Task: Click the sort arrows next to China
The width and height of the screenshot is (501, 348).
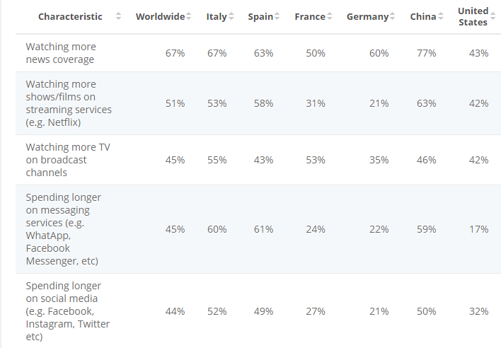Action: click(x=440, y=16)
